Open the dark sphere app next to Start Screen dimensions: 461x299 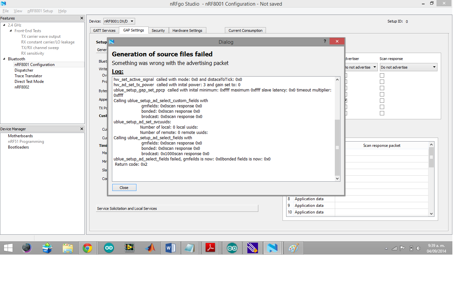pyautogui.click(x=27, y=248)
